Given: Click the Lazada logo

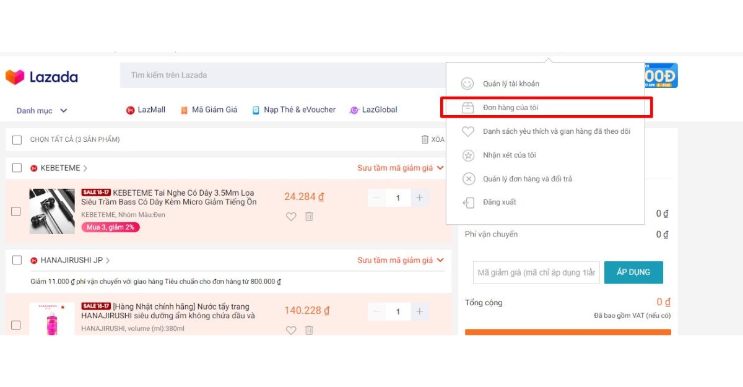Looking at the screenshot, I should 41,77.
